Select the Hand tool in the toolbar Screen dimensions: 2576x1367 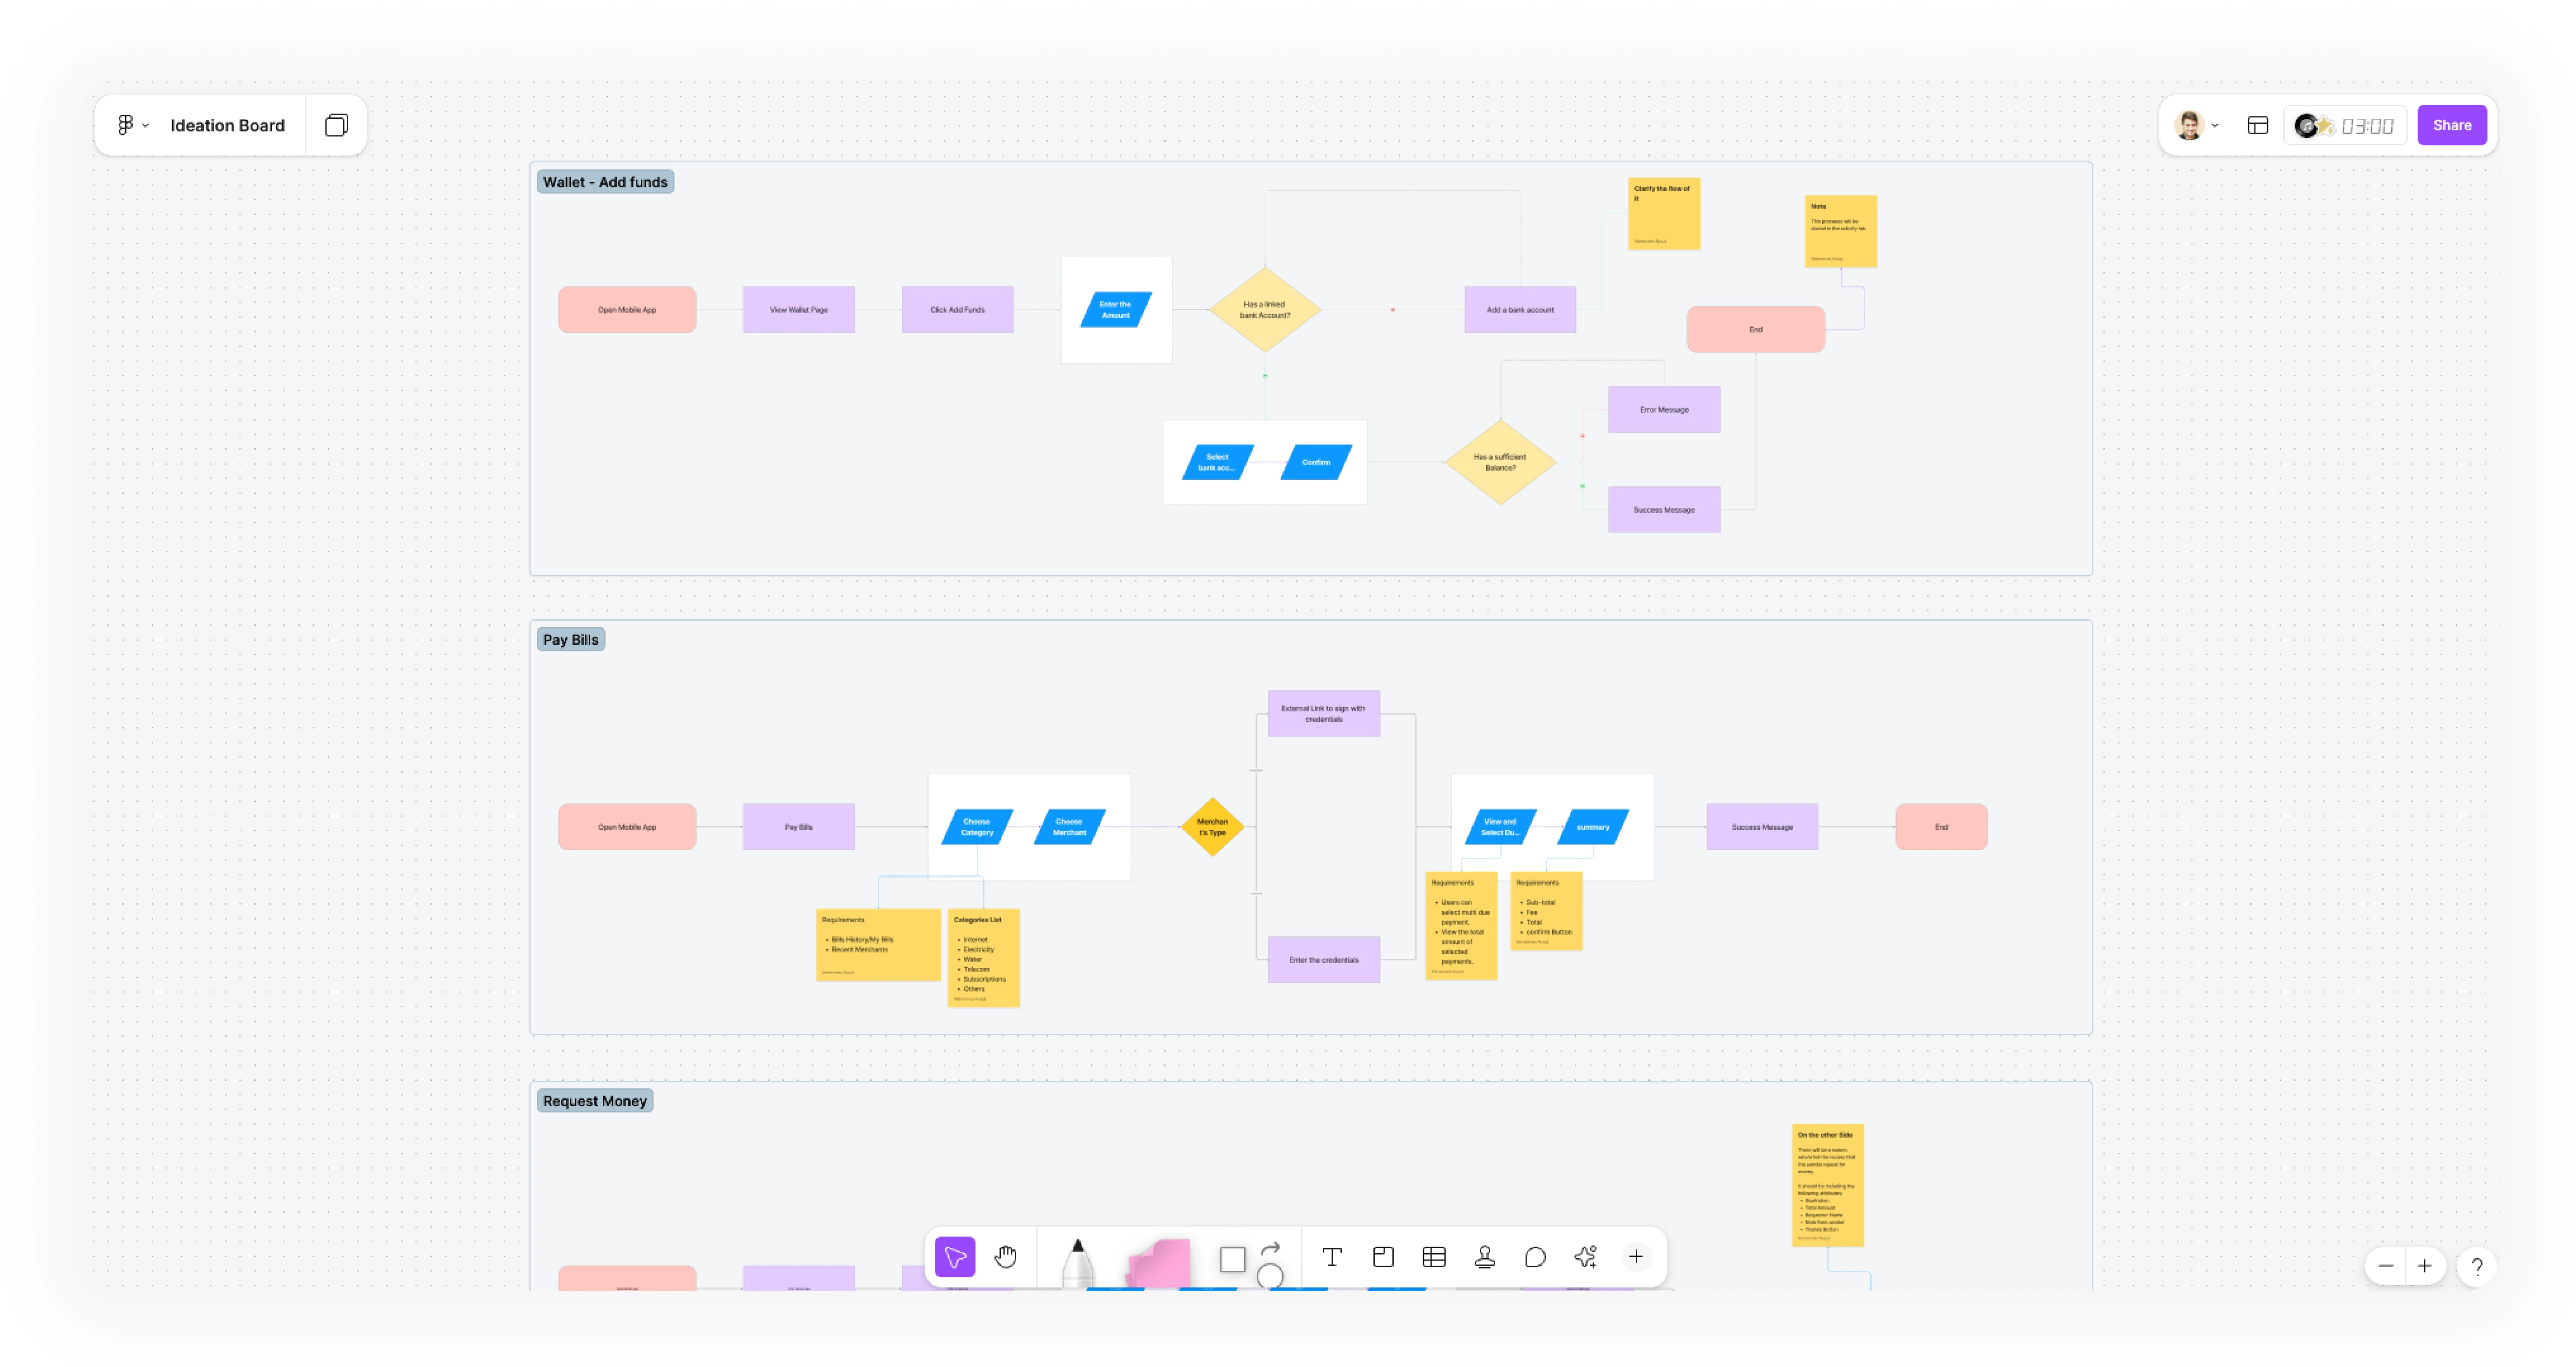point(1005,1257)
